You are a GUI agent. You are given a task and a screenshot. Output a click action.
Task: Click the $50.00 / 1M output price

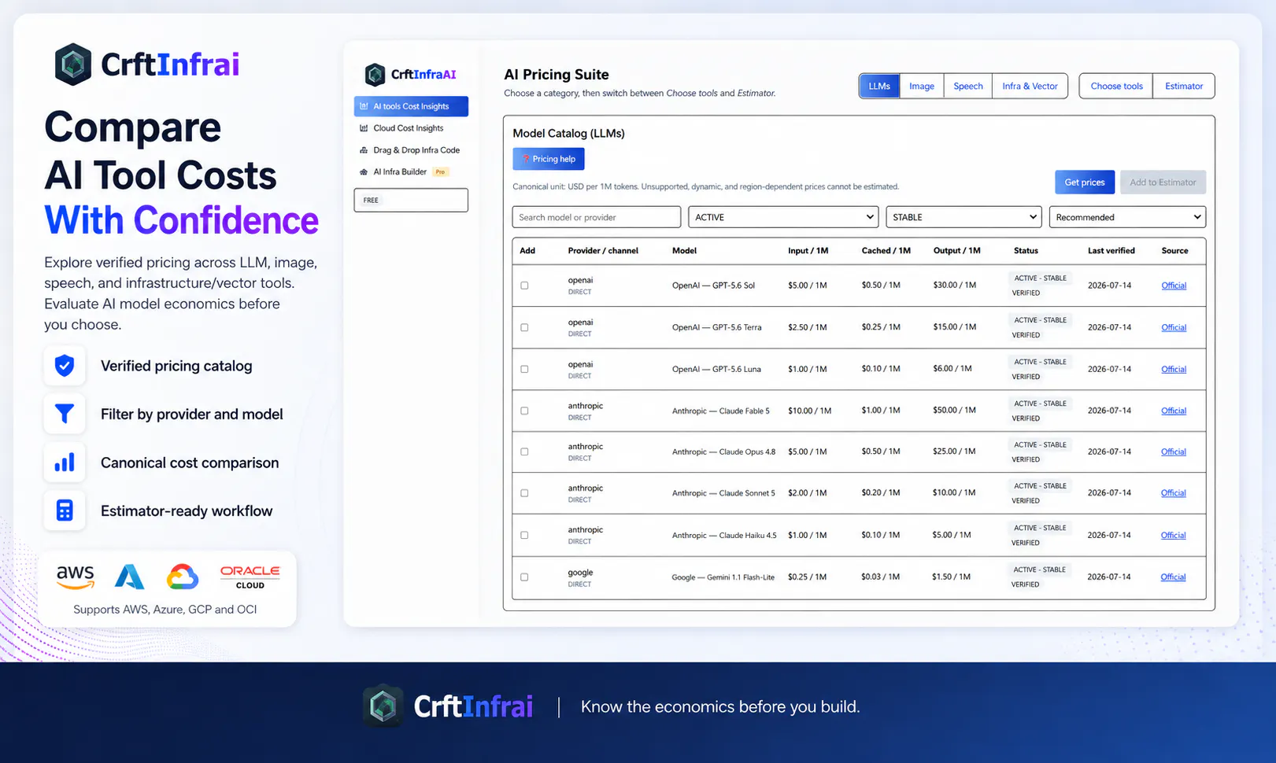[x=955, y=411]
